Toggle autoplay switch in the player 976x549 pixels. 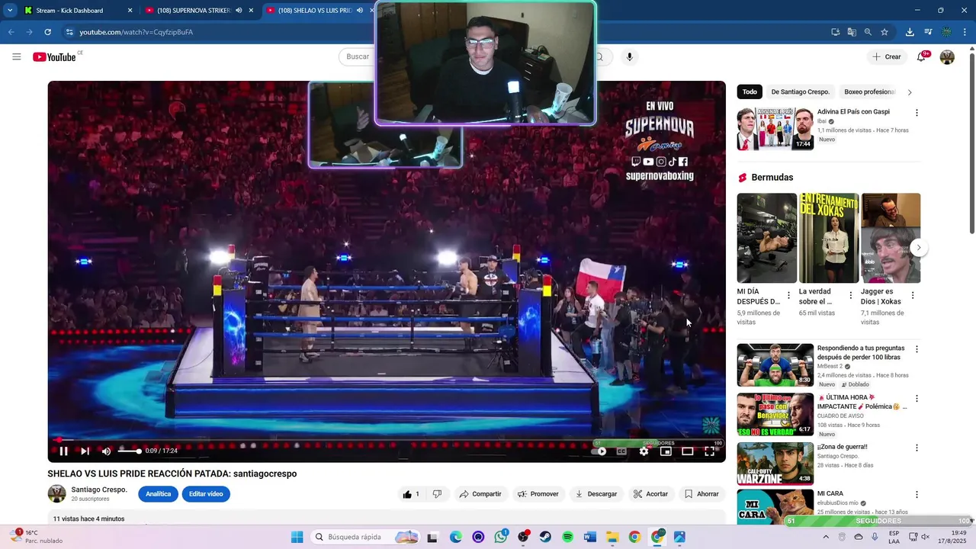[x=599, y=451]
